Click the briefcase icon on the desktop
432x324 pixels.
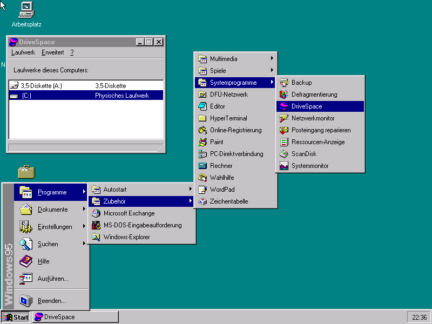point(26,172)
